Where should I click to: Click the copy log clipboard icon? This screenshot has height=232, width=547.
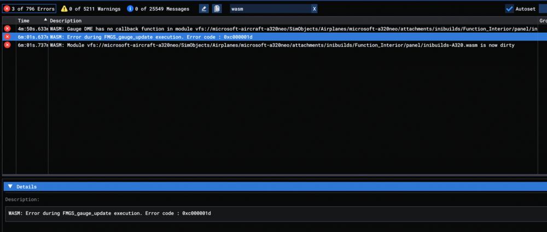217,9
